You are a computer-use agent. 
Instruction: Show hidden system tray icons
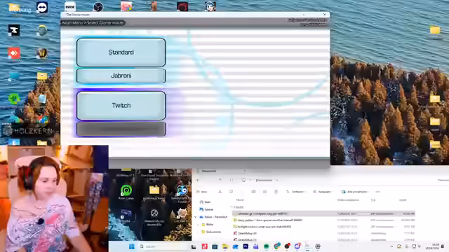pos(391,246)
